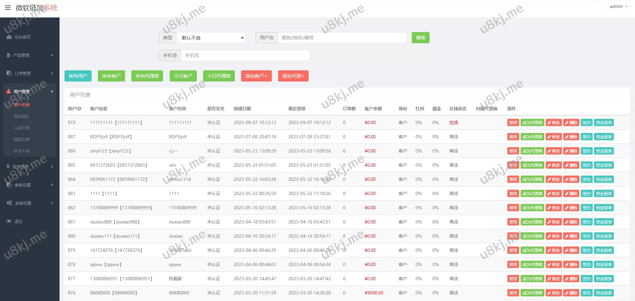Click the hamburger menu icon

(8, 8)
